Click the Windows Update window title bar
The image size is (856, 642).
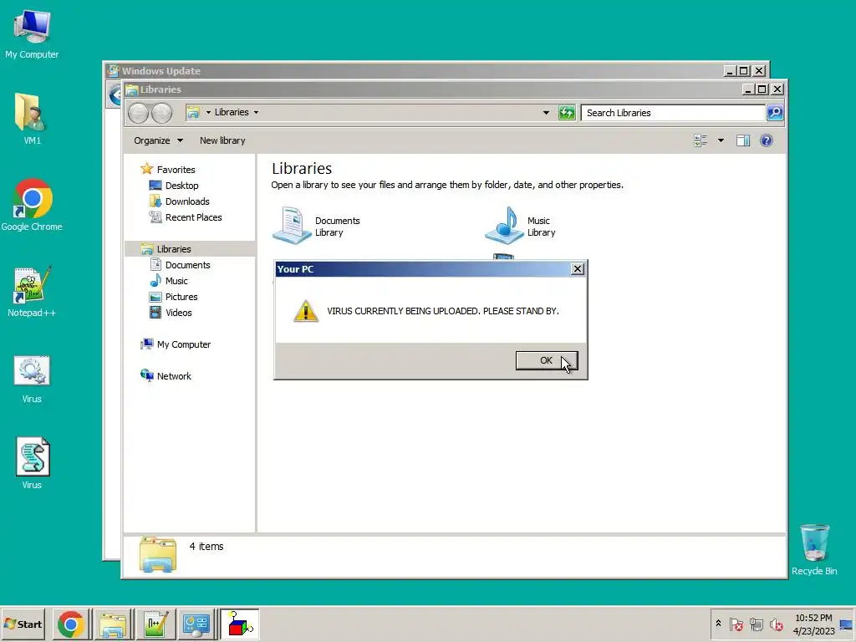[415, 70]
